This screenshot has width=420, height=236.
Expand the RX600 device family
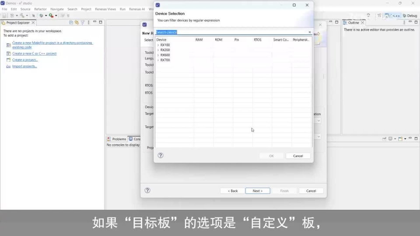point(158,55)
